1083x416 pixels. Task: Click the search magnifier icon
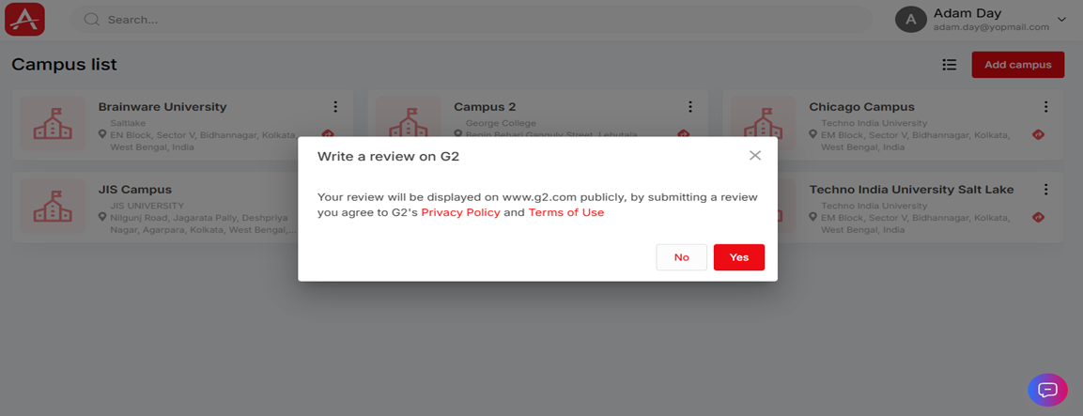pos(92,20)
